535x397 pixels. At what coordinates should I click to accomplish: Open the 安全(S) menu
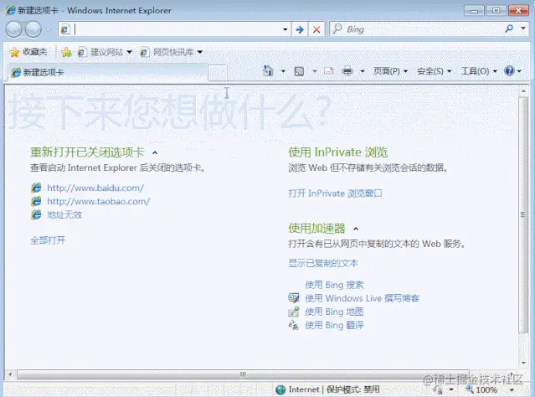pyautogui.click(x=434, y=71)
